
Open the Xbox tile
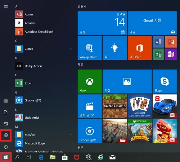pos(90,81)
